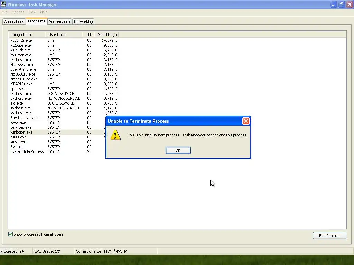The height and width of the screenshot is (265, 354).
Task: Restore down the Task Manager window
Action: 341,4
